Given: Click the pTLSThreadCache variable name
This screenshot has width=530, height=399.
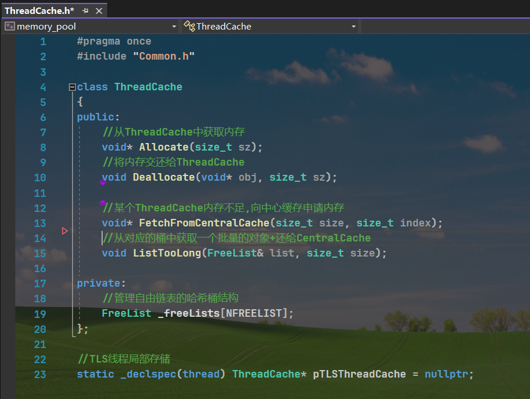Looking at the screenshot, I should (359, 374).
